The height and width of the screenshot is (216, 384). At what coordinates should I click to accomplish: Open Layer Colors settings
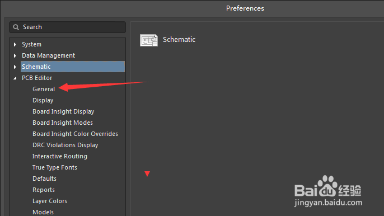coord(50,201)
